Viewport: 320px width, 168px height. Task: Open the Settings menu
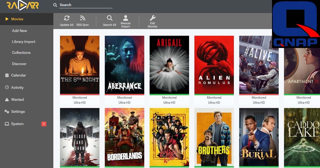point(18,111)
